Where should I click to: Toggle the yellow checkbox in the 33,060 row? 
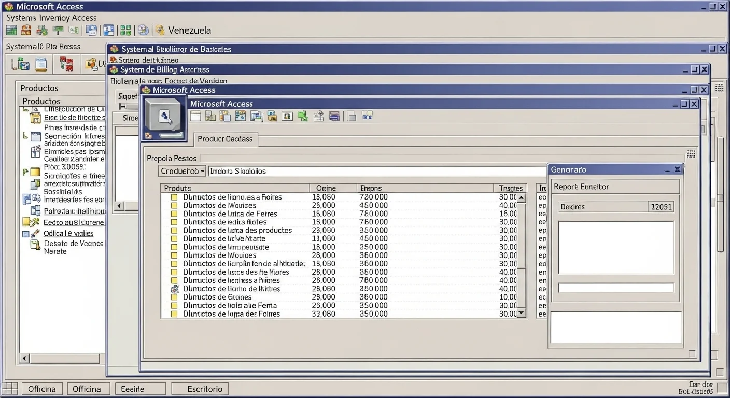coord(175,314)
